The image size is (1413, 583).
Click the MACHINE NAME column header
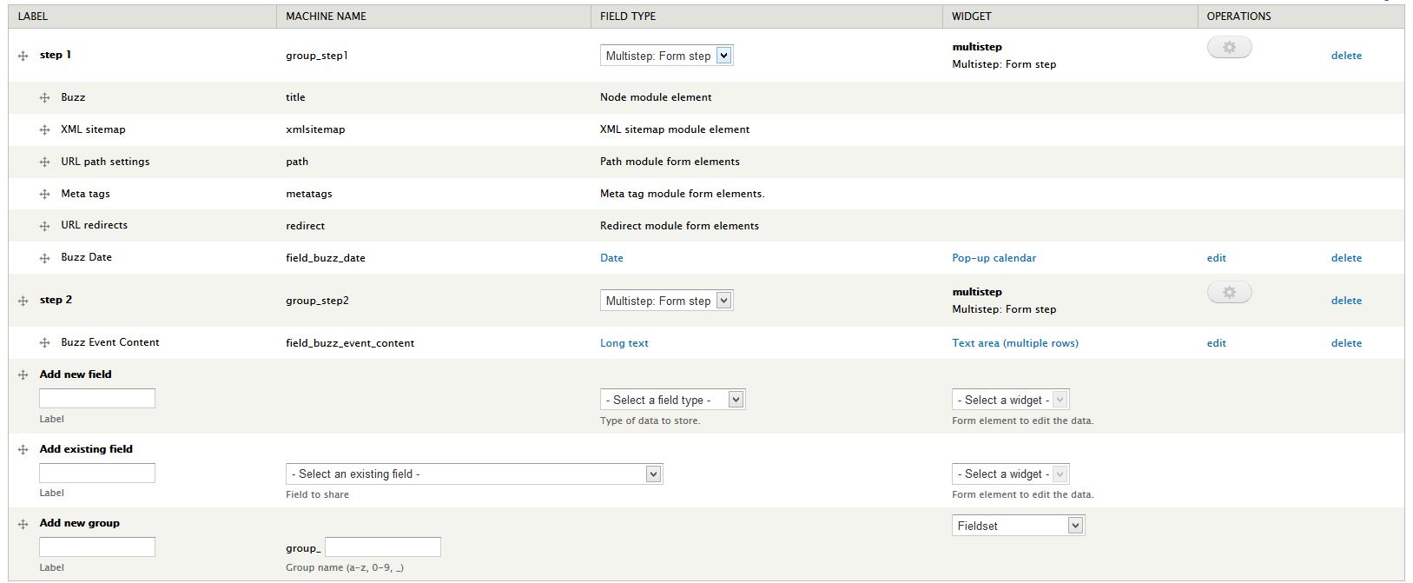(326, 17)
